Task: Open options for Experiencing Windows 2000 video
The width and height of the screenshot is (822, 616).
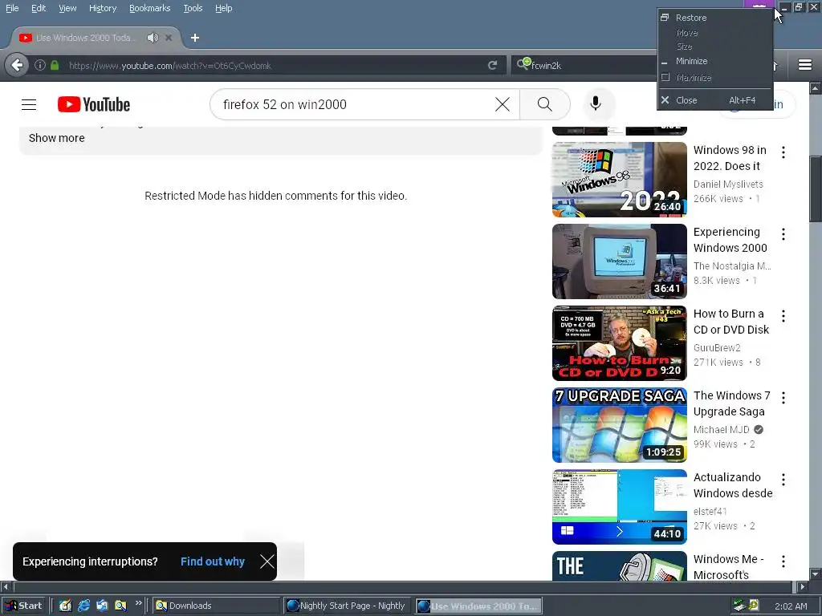Action: (783, 234)
